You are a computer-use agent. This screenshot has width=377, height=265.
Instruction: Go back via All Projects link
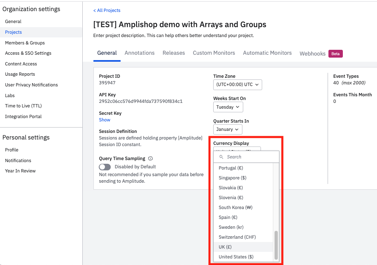coord(107,10)
